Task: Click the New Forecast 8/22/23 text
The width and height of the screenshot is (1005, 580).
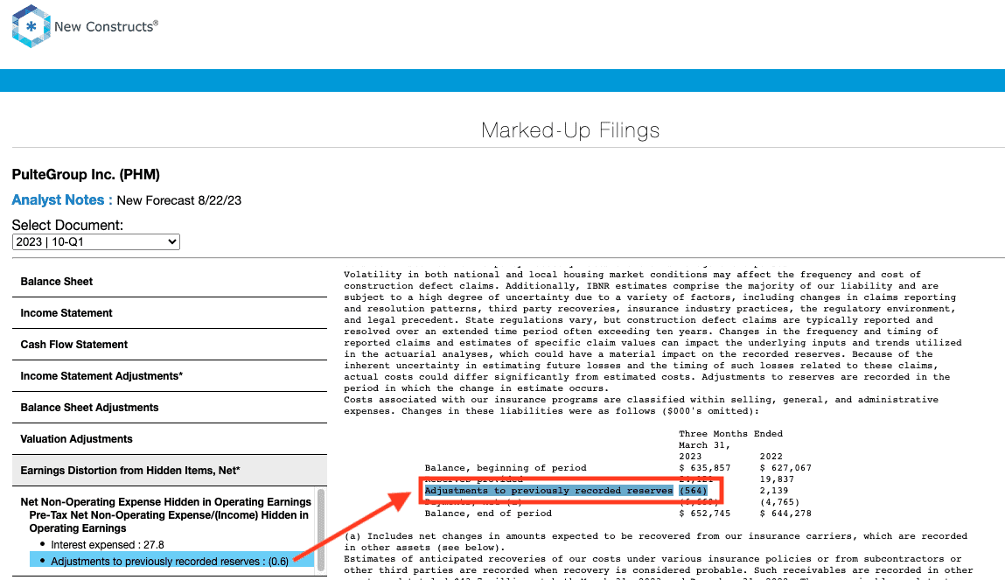Action: tap(178, 200)
